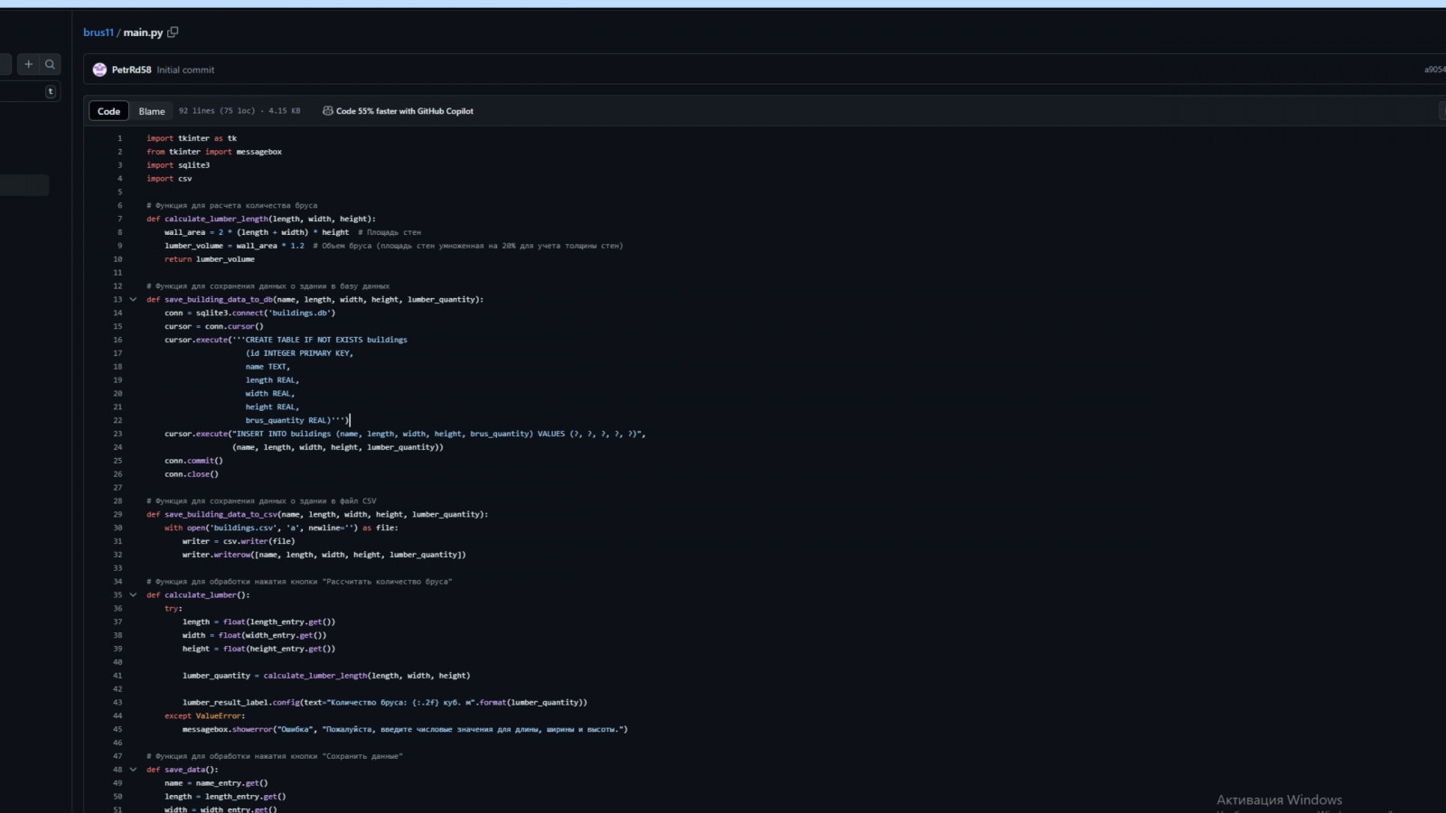Copy the main.py file path
The height and width of the screenshot is (813, 1446).
[173, 33]
